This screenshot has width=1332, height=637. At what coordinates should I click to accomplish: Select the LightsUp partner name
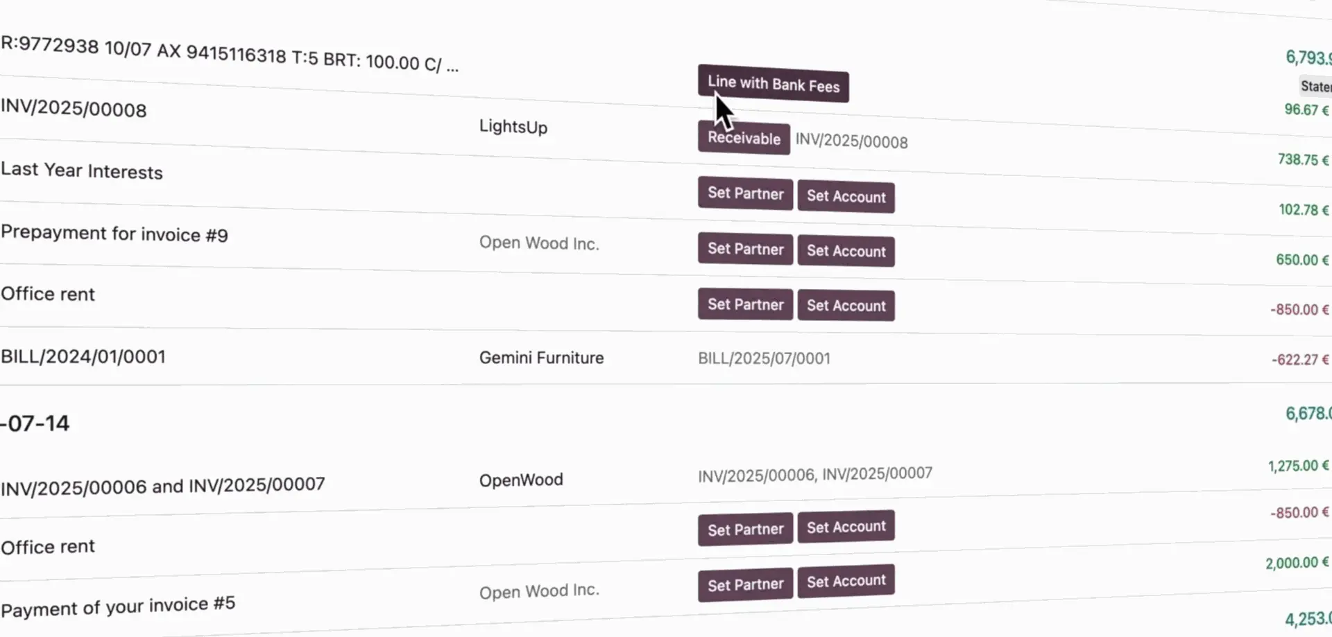[513, 127]
